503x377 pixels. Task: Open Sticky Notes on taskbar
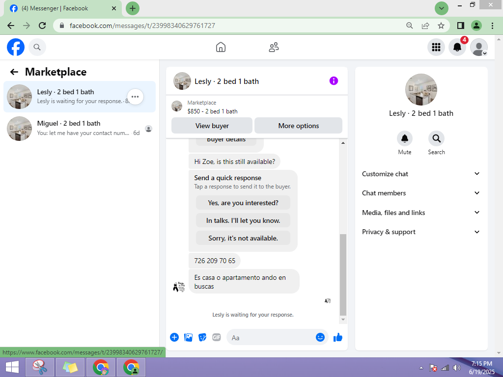70,367
